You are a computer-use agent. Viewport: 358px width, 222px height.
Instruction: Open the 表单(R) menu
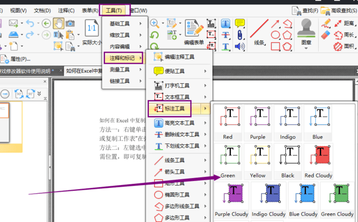[x=90, y=10]
